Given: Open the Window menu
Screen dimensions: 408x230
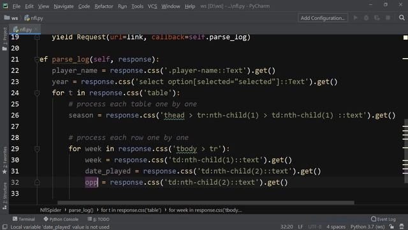Looking at the screenshot, I should 170,6.
